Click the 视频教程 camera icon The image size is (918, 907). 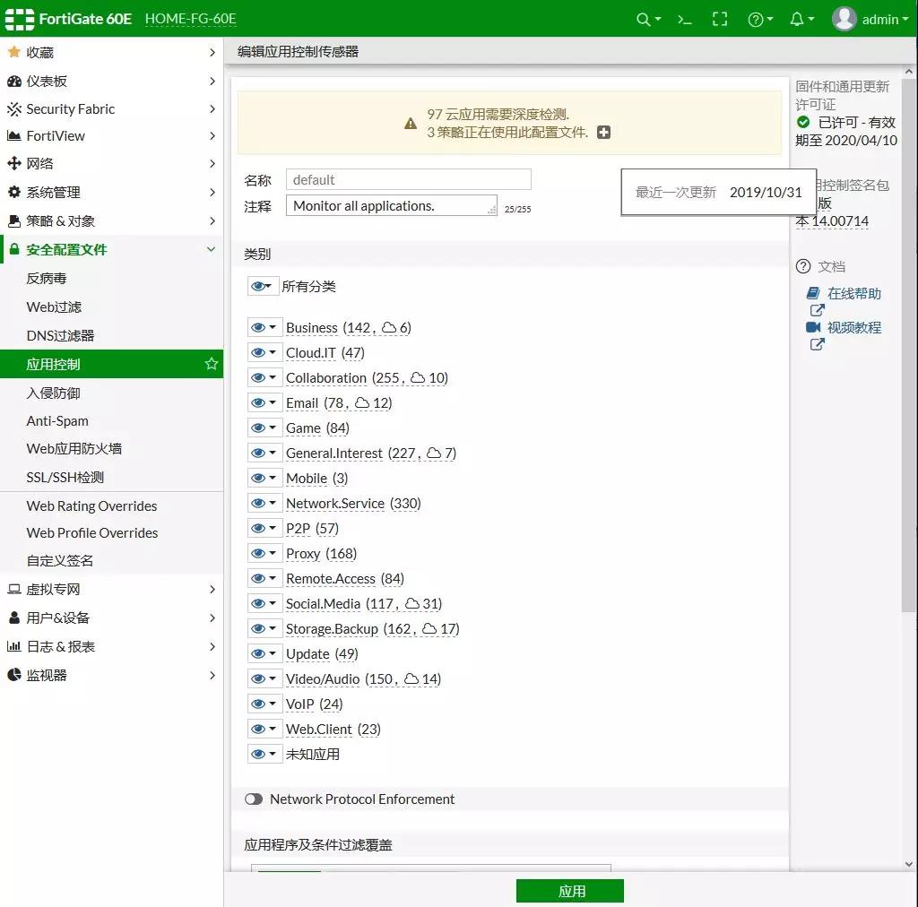[813, 327]
